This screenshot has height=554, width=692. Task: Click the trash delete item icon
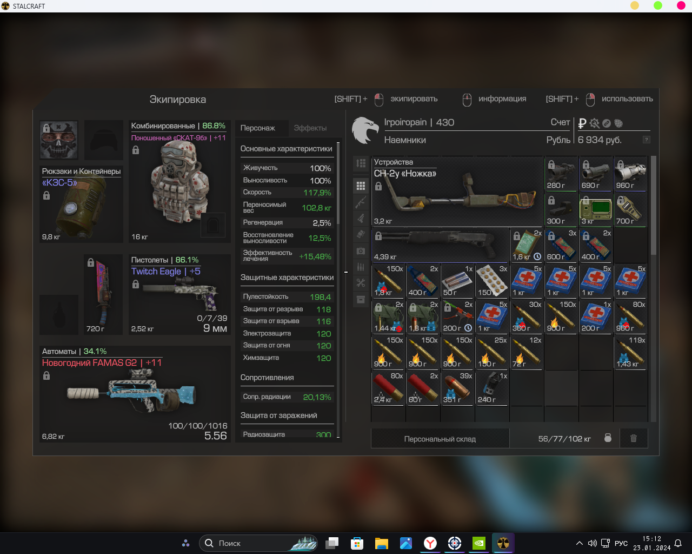pyautogui.click(x=634, y=438)
